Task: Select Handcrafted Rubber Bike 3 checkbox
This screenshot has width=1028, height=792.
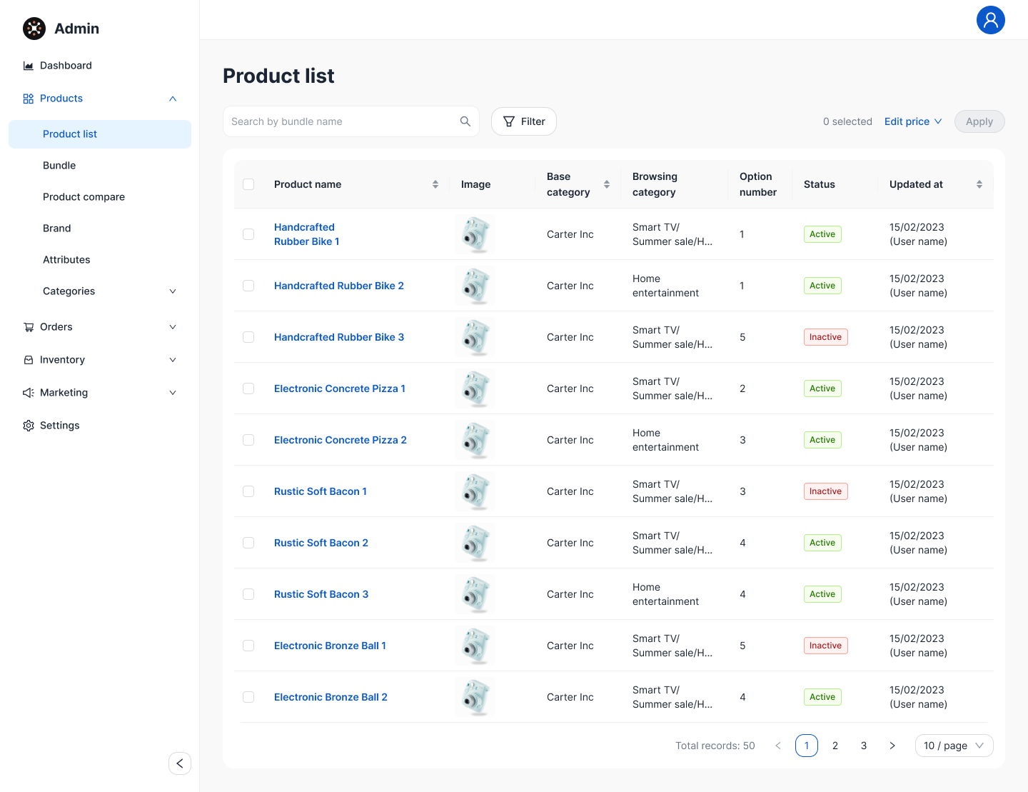Action: click(248, 337)
